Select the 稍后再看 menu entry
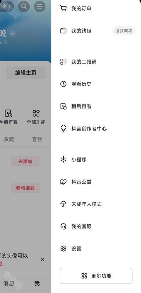 point(96,106)
